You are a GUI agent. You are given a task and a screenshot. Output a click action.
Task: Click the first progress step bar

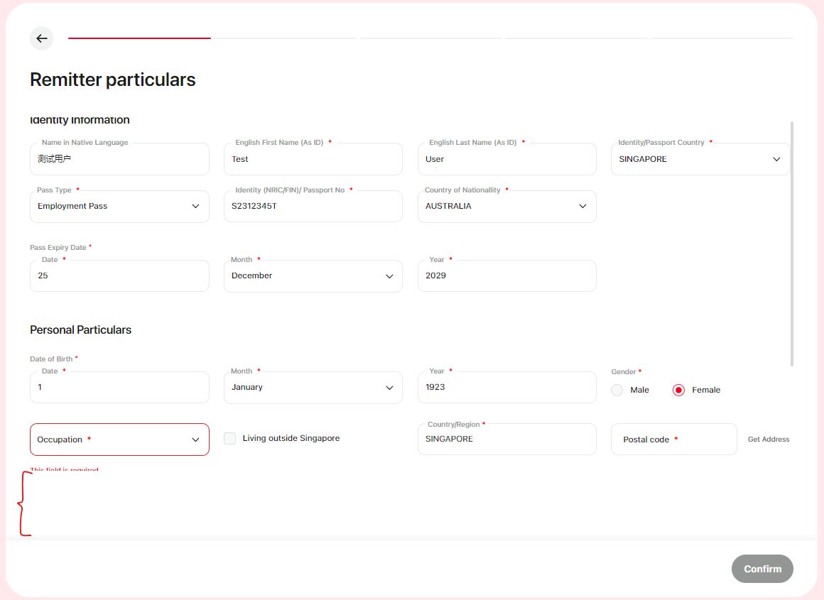(139, 38)
